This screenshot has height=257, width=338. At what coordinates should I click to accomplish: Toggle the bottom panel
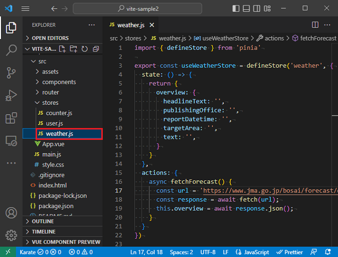pyautogui.click(x=246, y=8)
